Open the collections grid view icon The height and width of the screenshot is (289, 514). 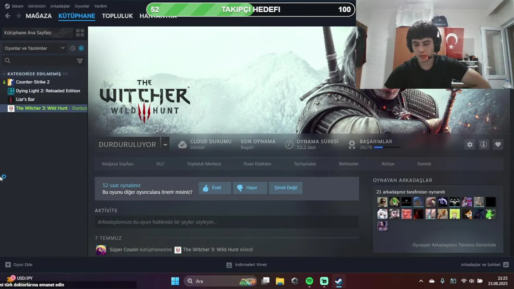pyautogui.click(x=80, y=33)
